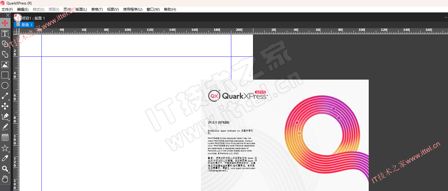The width and height of the screenshot is (448, 191).
Task: Close the tools palette with X
Action: (x=8, y=15)
